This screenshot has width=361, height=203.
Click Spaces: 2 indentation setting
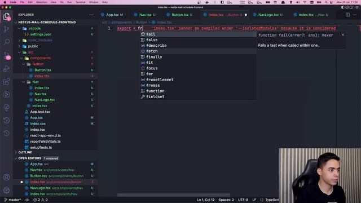(226, 200)
